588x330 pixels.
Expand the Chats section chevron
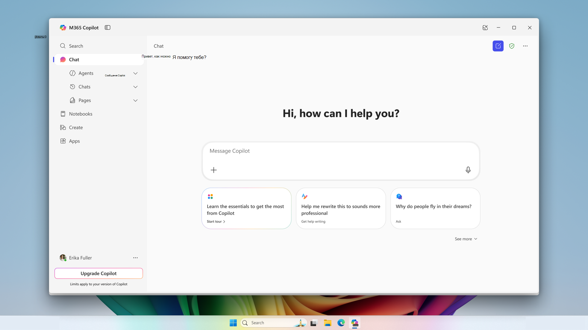(x=135, y=87)
